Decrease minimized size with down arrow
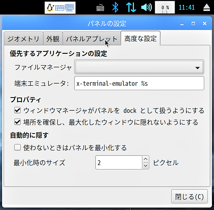Viewport: 214px width, 210px height. coord(146,166)
